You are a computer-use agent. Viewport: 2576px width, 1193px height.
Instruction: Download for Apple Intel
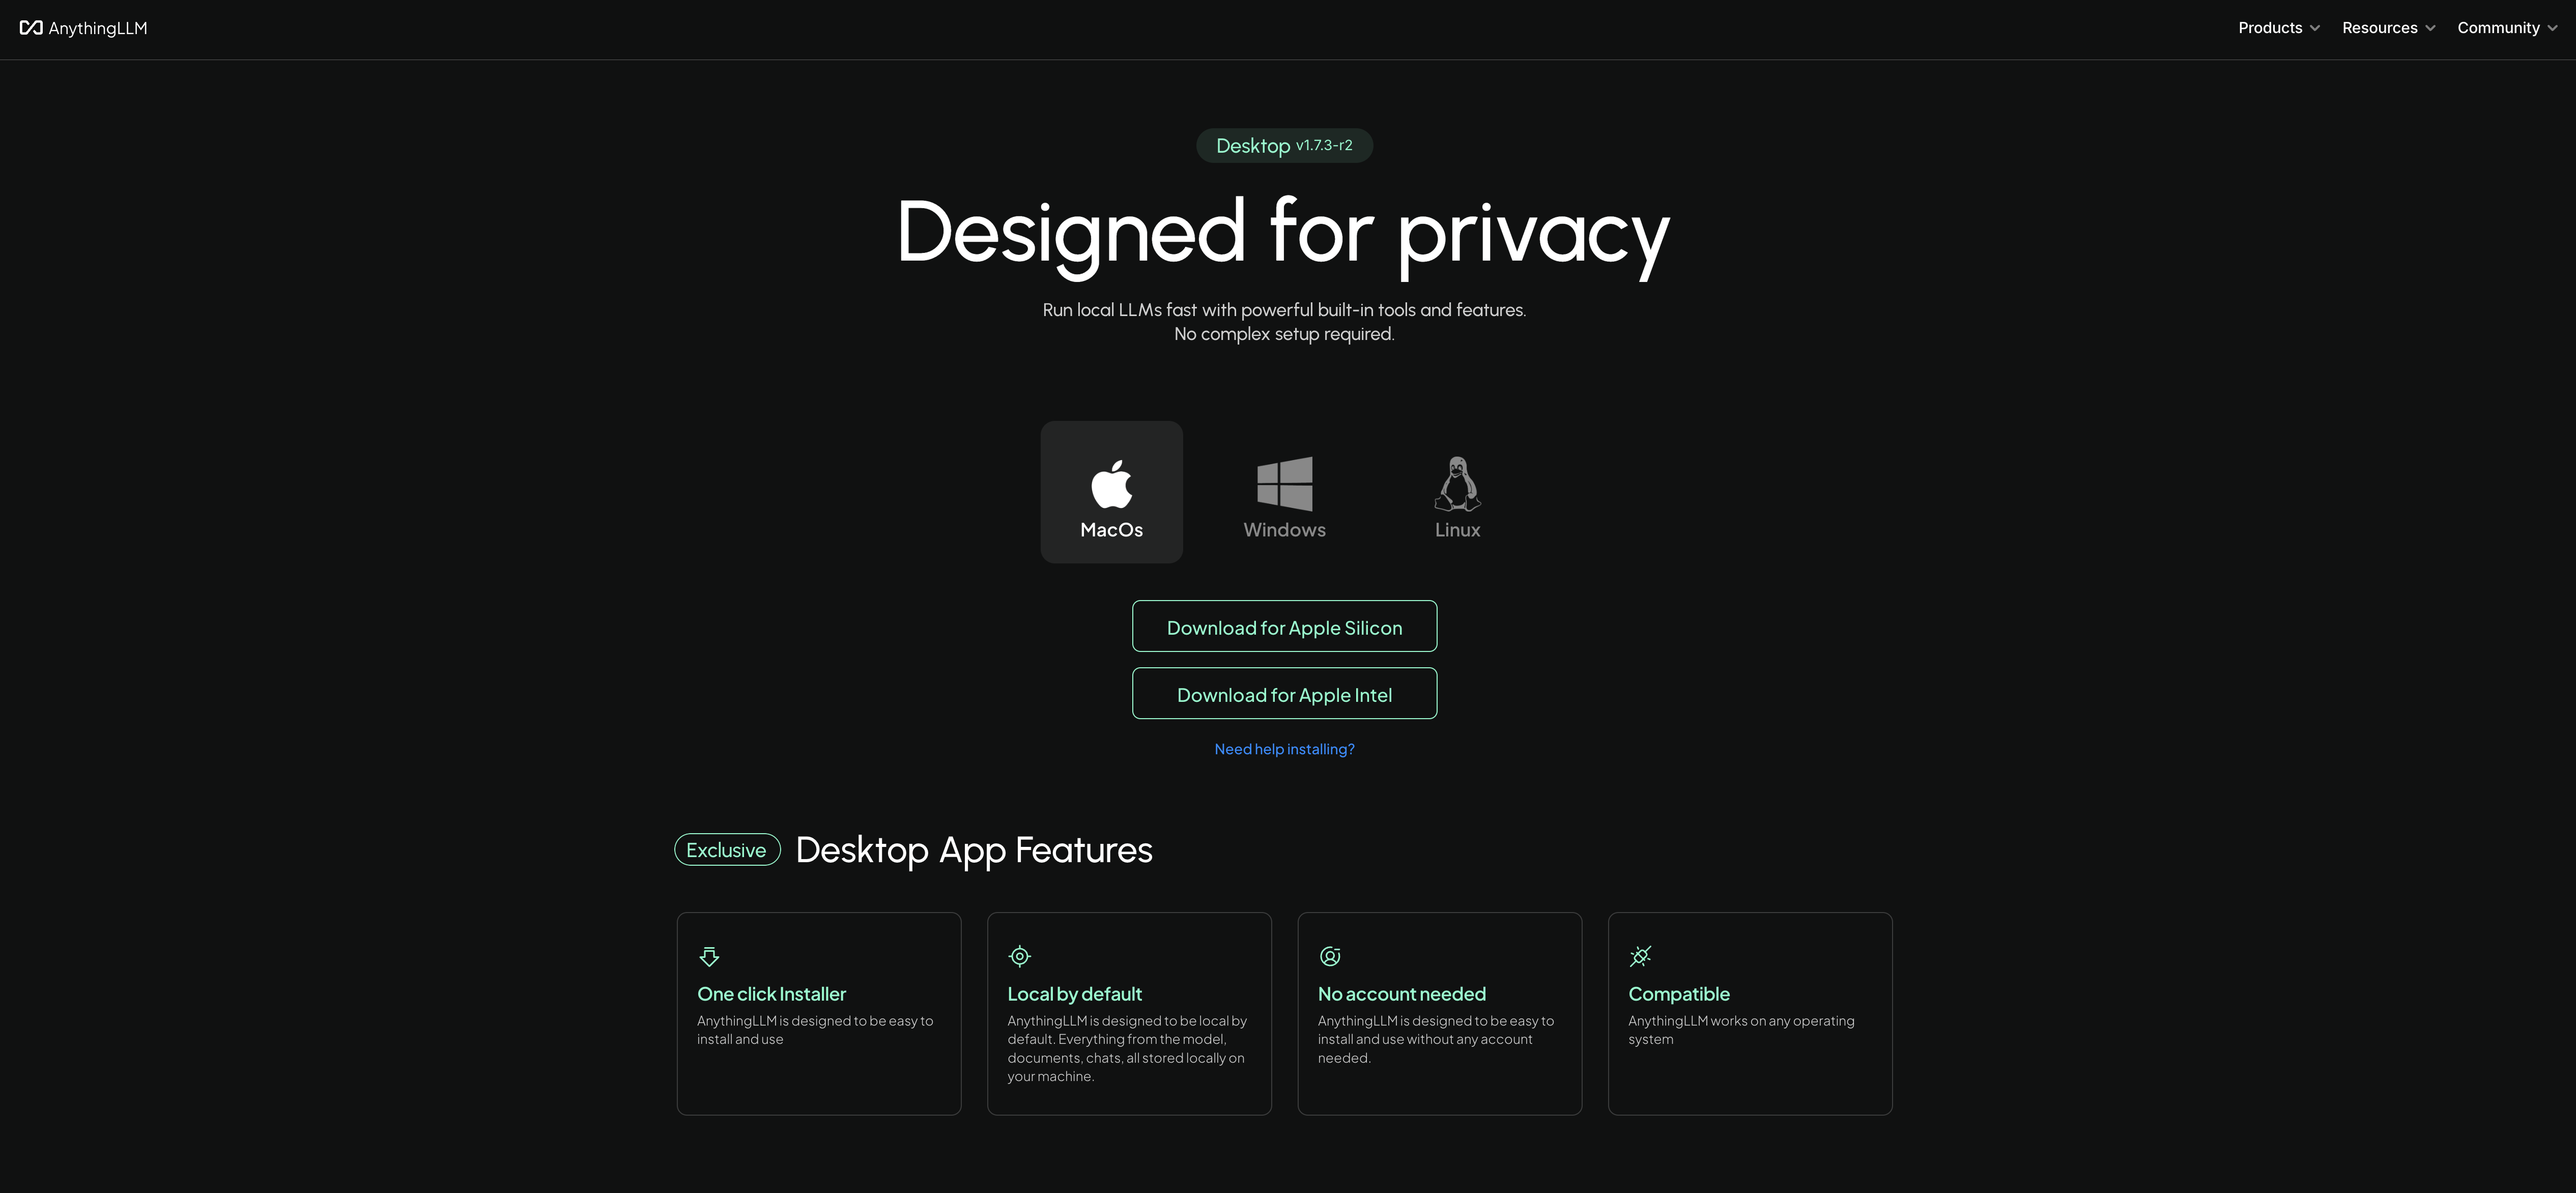1284,694
